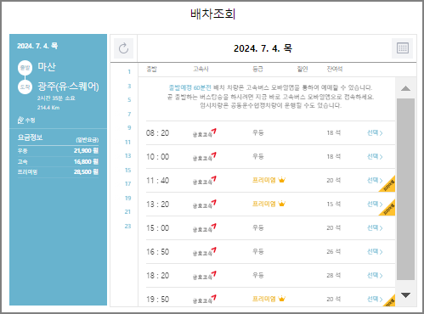The image size is (424, 314).
Task: Select the 18:20 bus via 선택
Action: [375, 275]
